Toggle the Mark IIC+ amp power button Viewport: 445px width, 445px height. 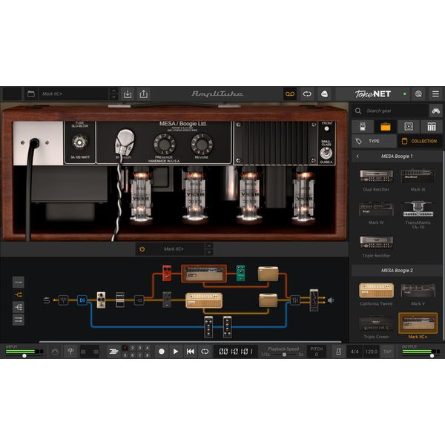pyautogui.click(x=142, y=249)
